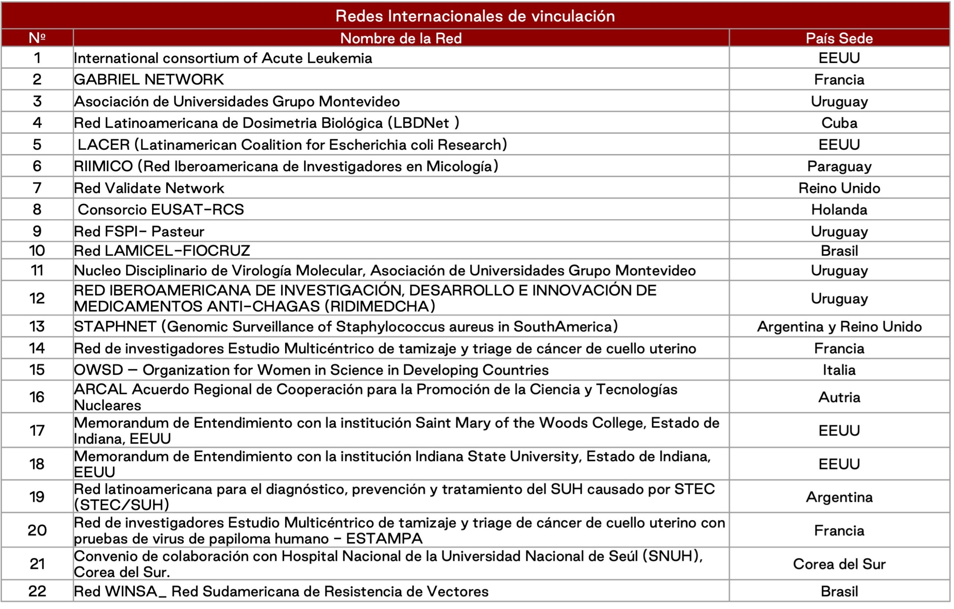
Task: Click the 'Nº' column header
Action: point(37,38)
